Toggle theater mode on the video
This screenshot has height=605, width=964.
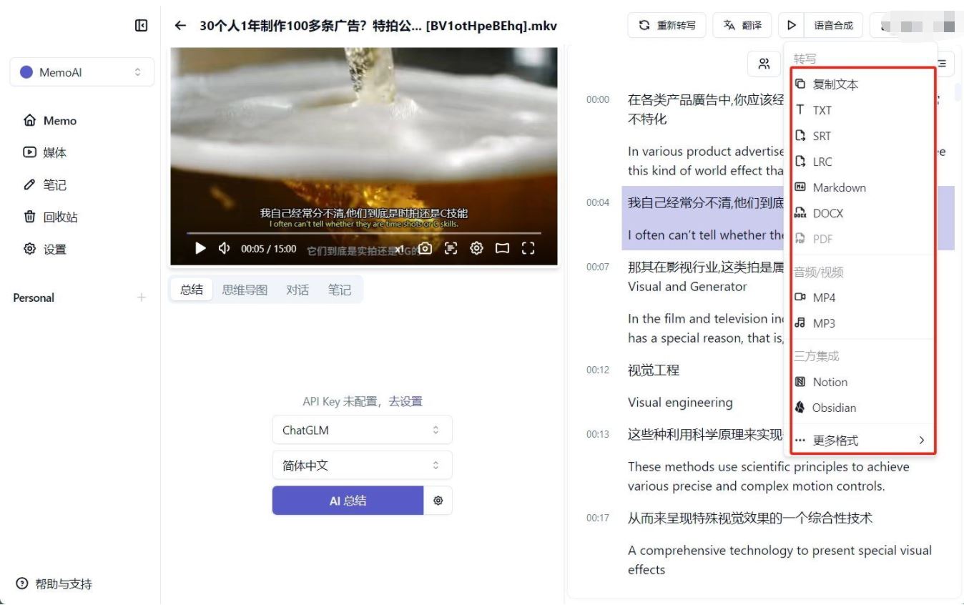click(502, 248)
